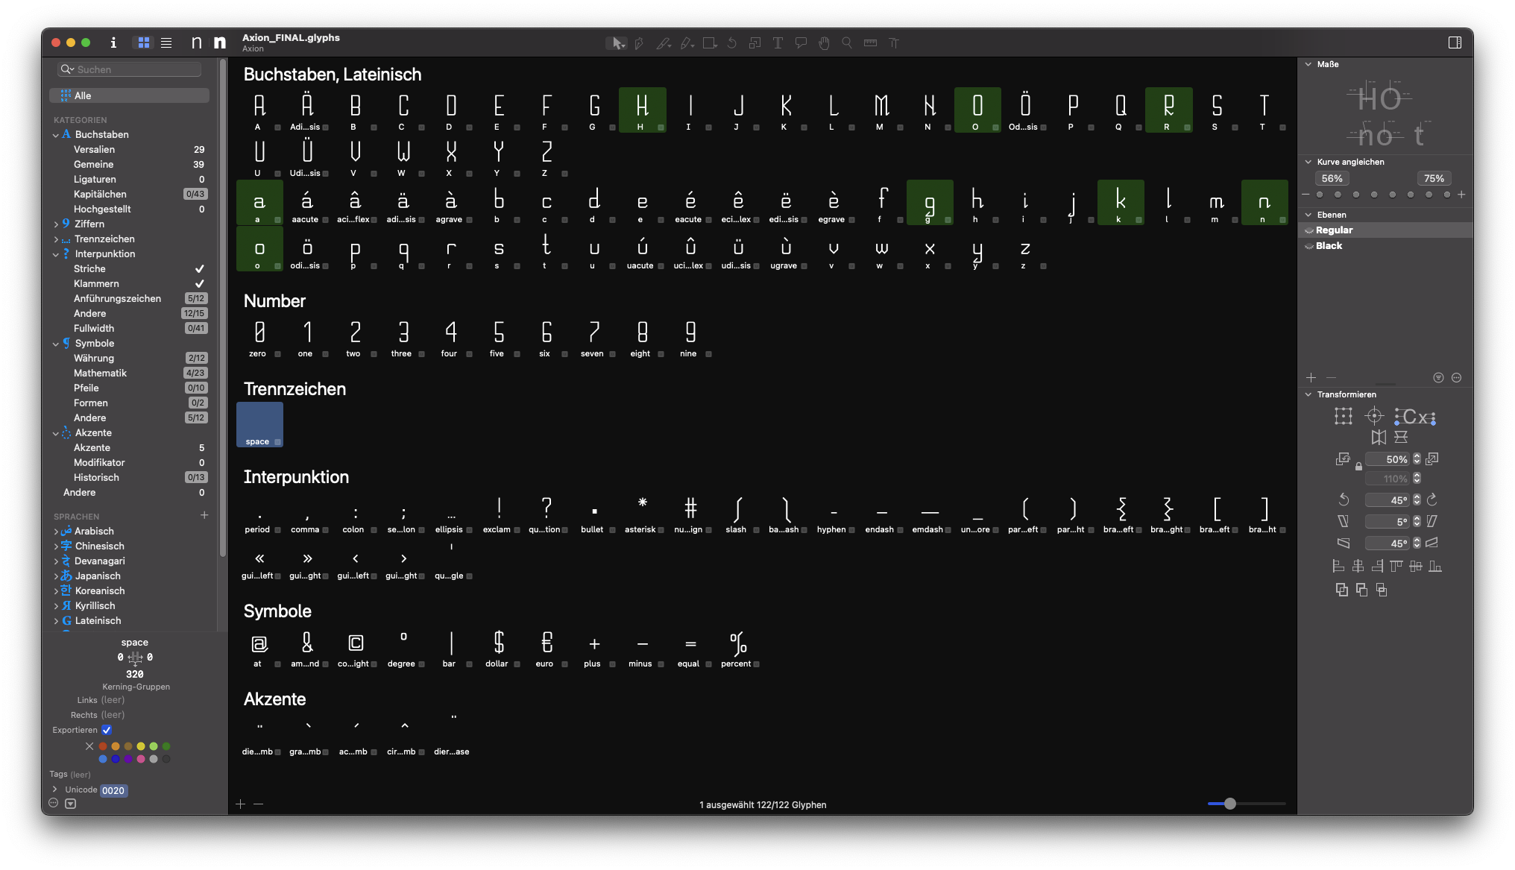Toggle the scale proportion lock icon

click(x=1358, y=467)
